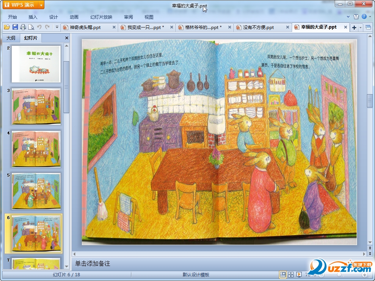375x281 pixels.
Task: Close the 格林爷爷的...ppt tab
Action: pos(230,27)
